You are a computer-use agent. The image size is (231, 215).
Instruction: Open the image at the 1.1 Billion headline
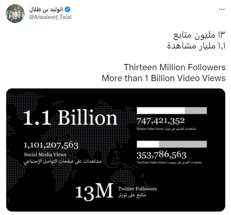click(x=70, y=118)
